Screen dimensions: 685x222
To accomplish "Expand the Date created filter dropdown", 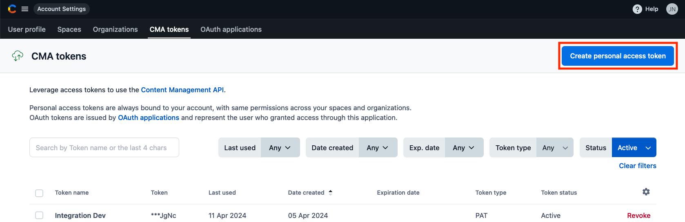I will (x=378, y=147).
